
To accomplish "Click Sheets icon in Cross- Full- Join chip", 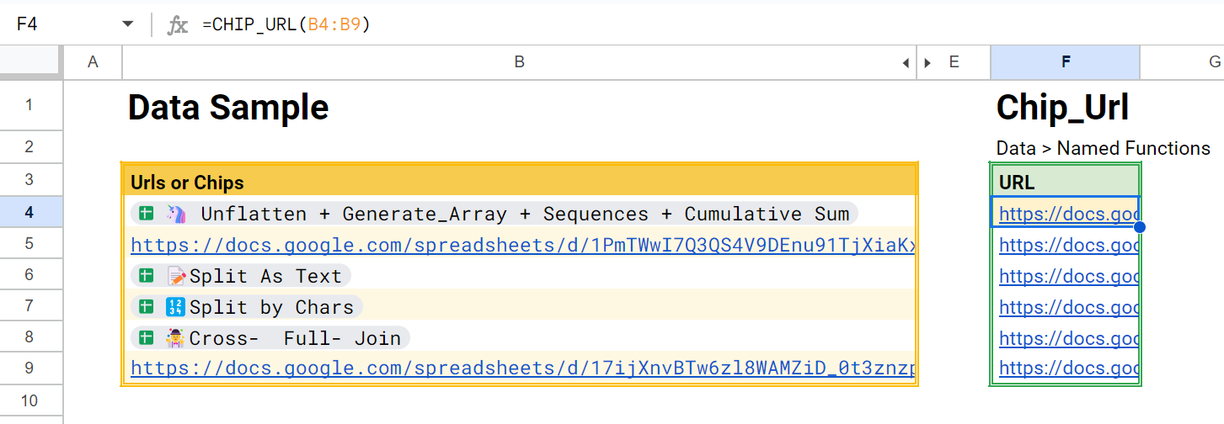I will (147, 338).
